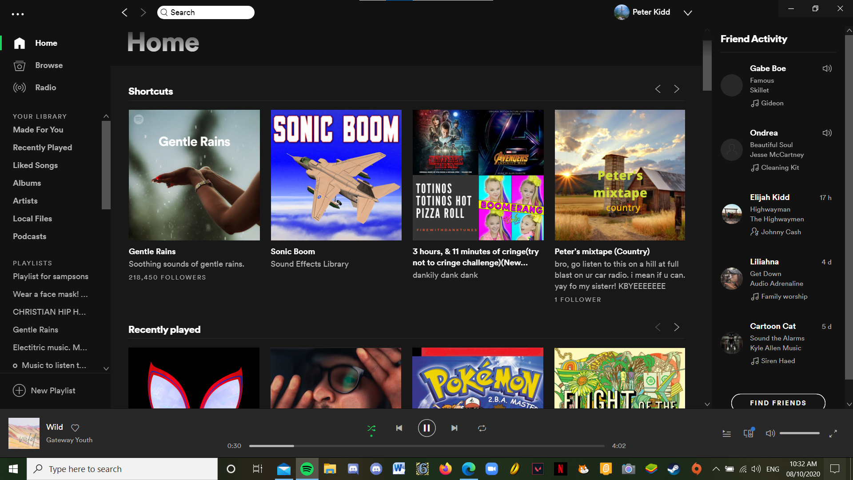
Task: Adjust the volume slider
Action: [799, 433]
